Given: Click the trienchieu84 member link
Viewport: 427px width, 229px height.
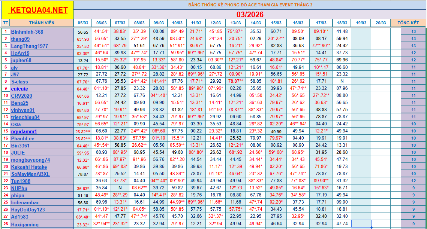Looking at the screenshot, I should coord(25,117).
